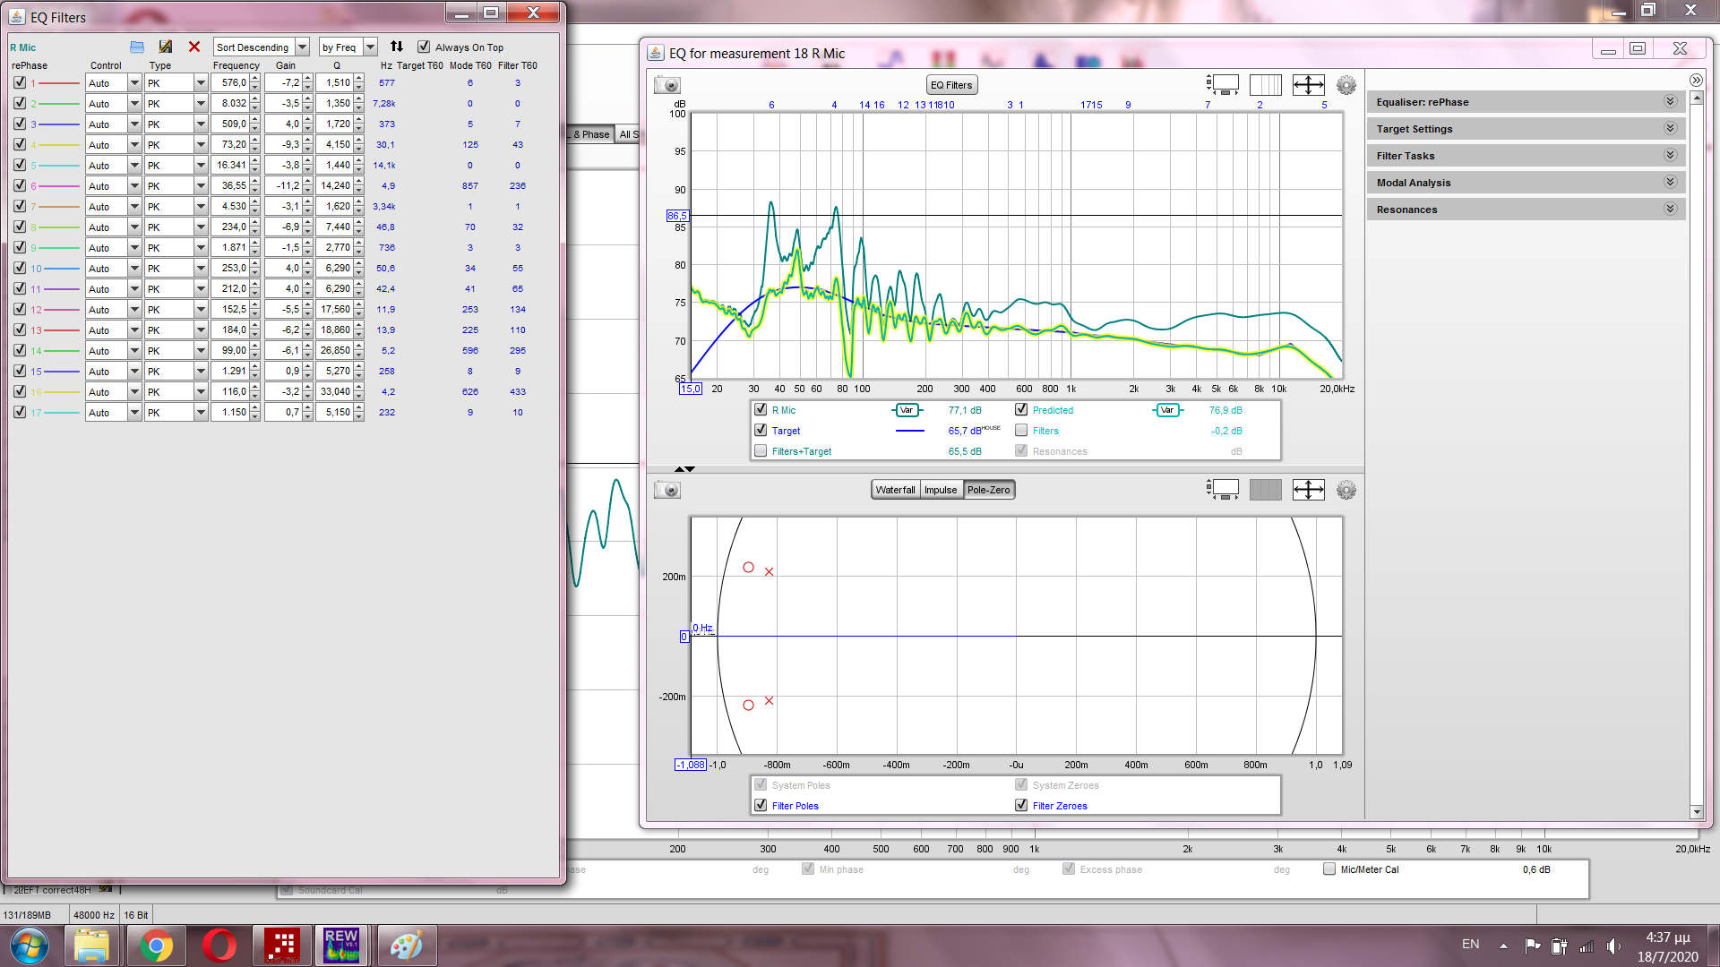
Task: Click the gain field of filter 14
Action: tap(283, 350)
